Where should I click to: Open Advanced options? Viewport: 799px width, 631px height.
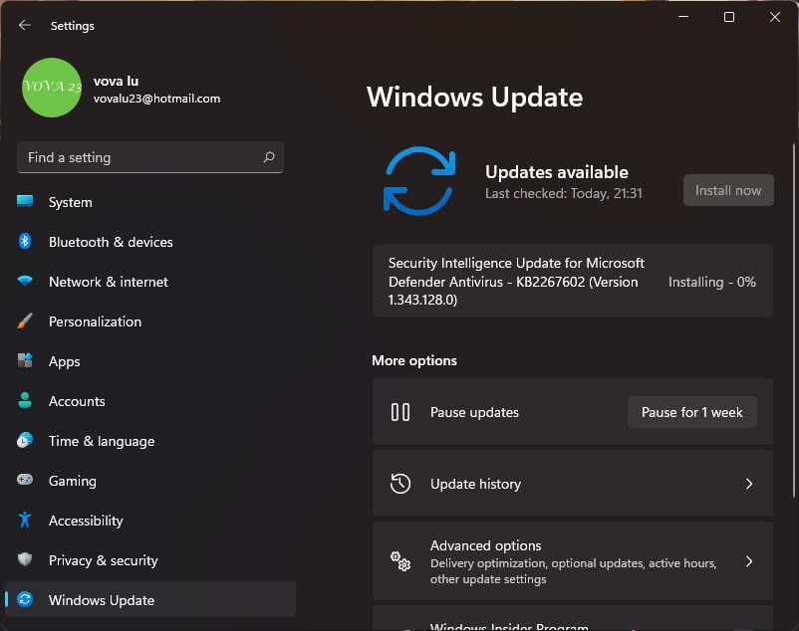573,561
